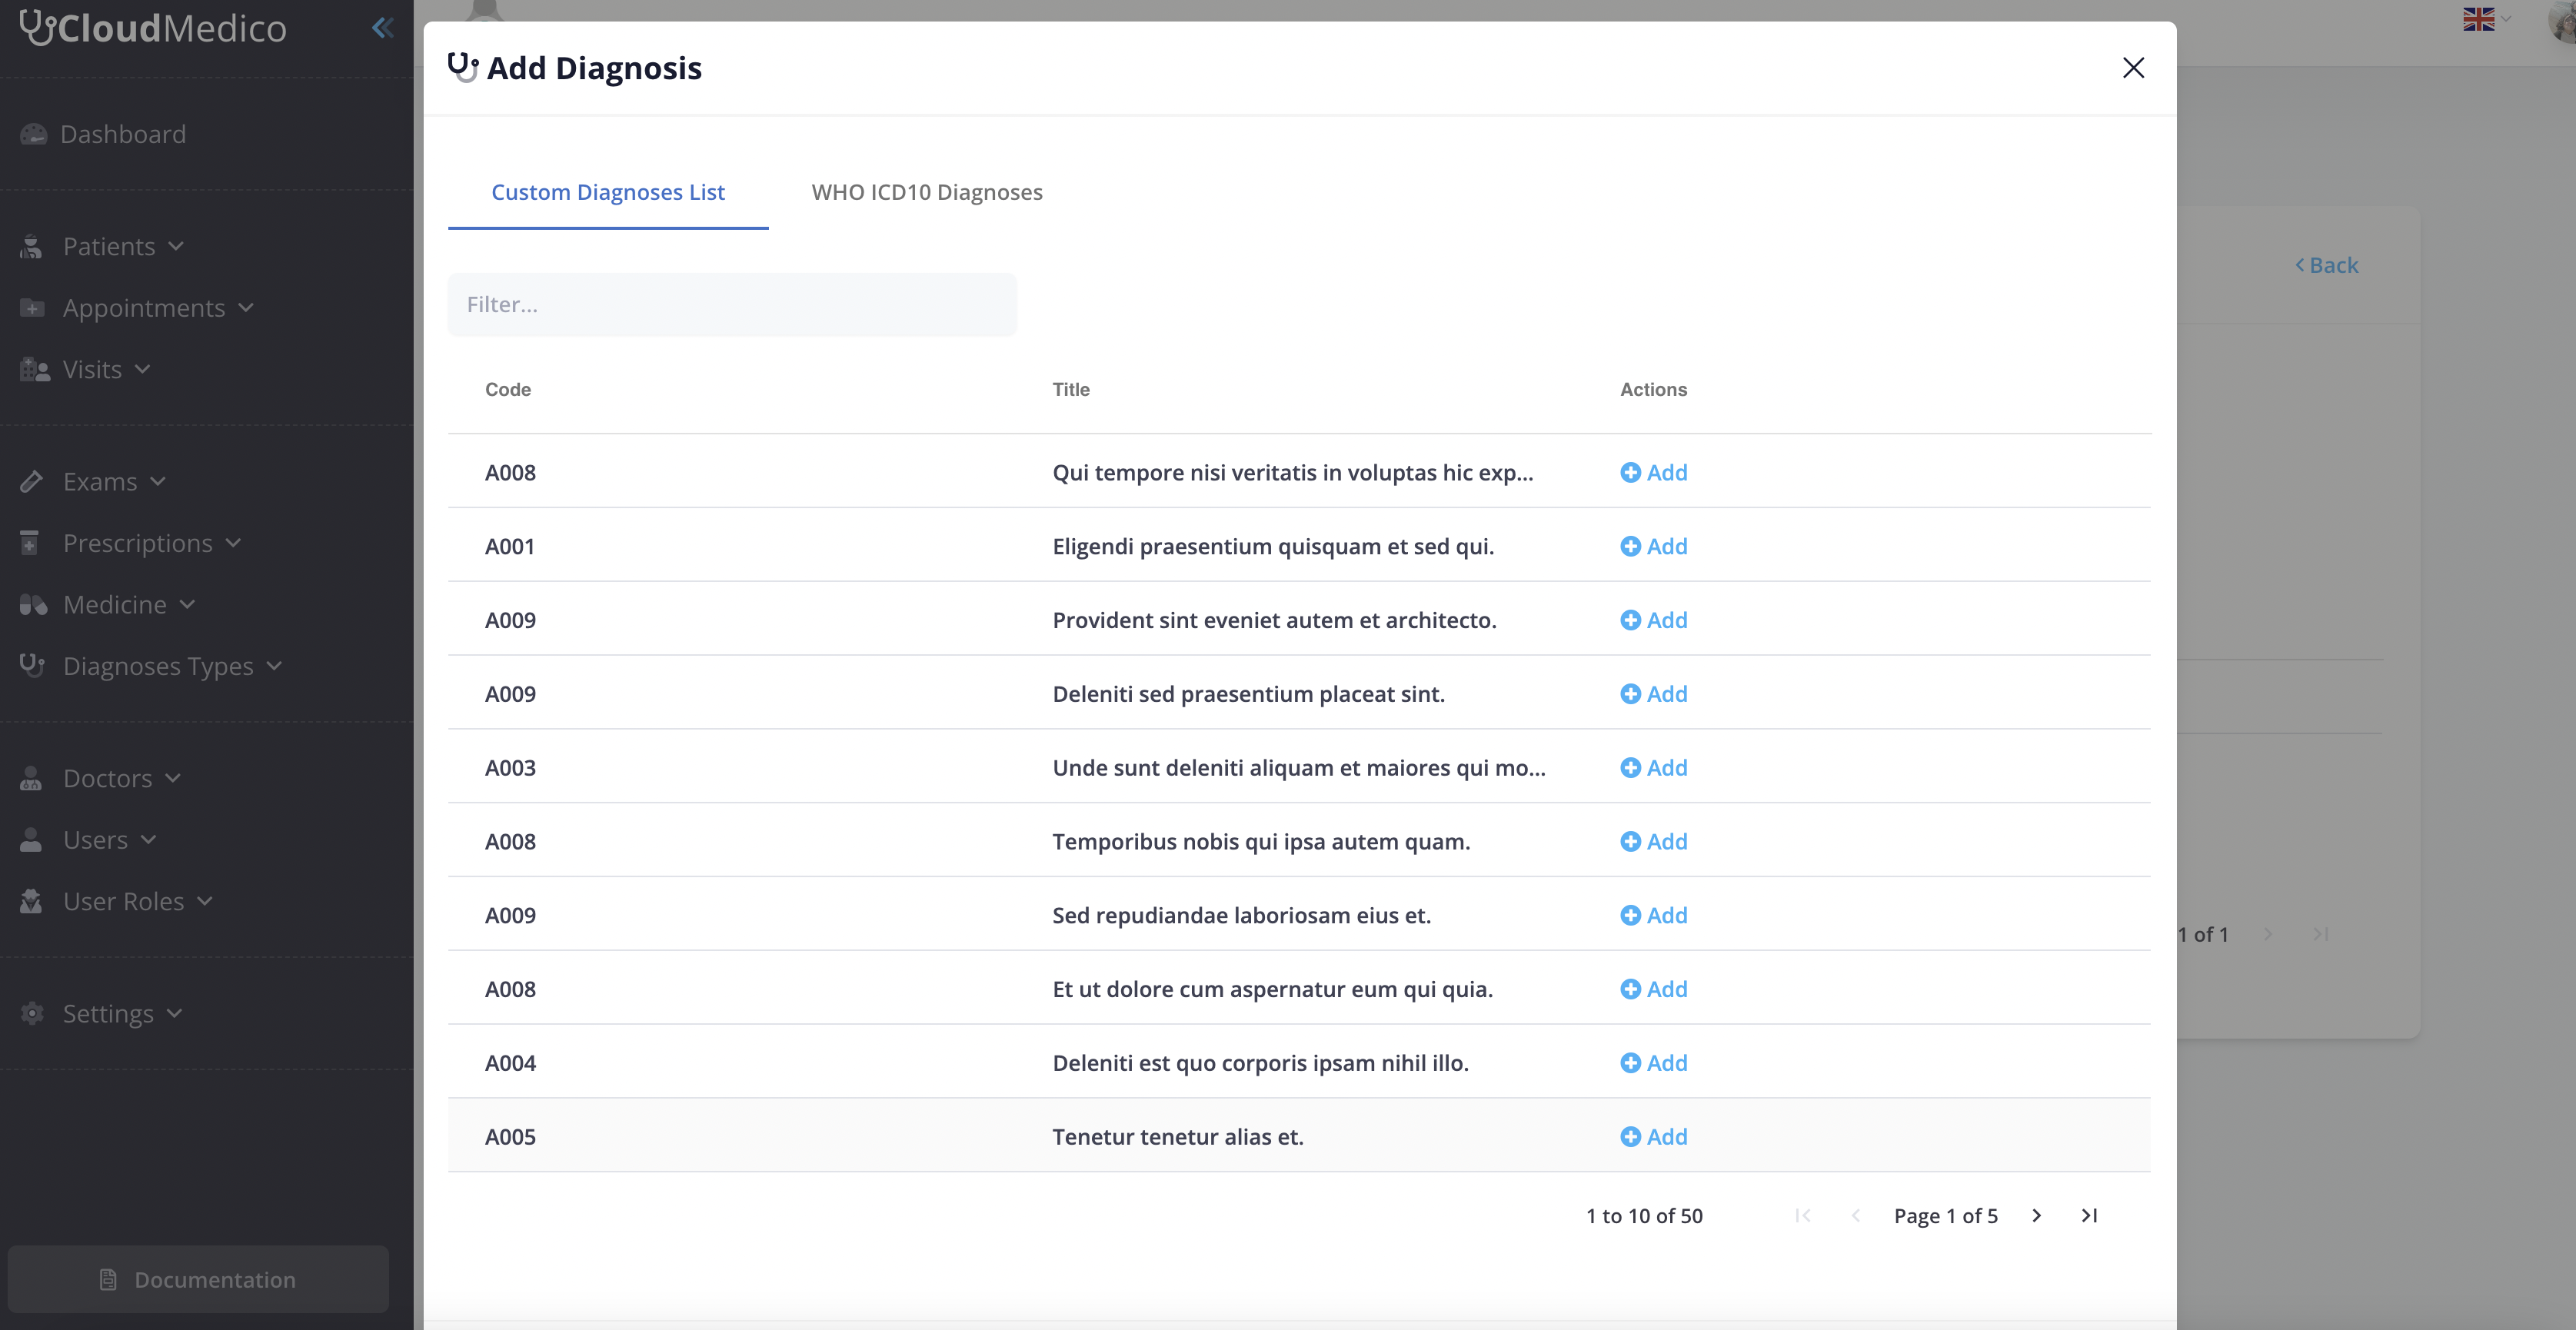Add diagnosis Deleniti est quo corporis
Viewport: 2576px width, 1330px height.
pos(1654,1063)
